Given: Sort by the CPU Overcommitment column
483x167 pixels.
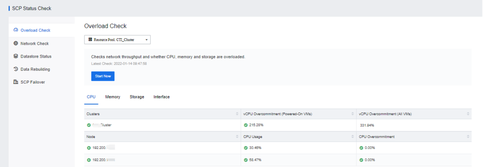Looking at the screenshot, I should 468,137.
